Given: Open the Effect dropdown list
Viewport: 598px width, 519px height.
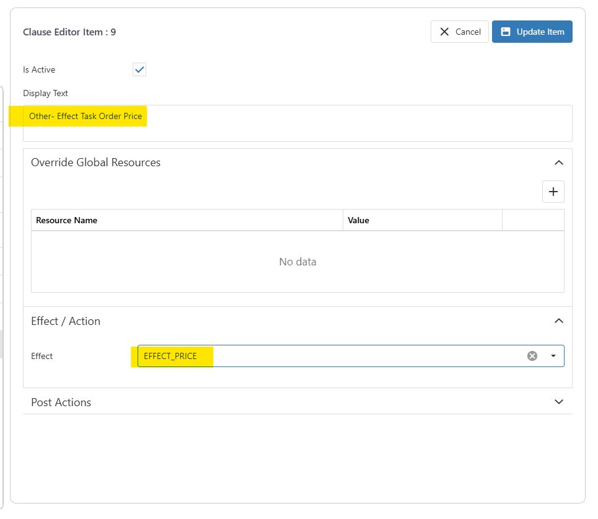Looking at the screenshot, I should (553, 356).
